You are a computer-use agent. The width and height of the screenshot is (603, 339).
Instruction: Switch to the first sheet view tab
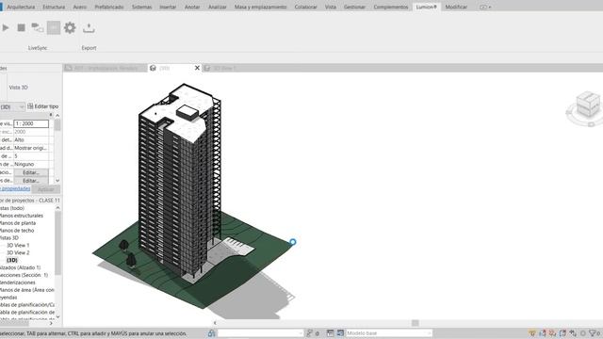pyautogui.click(x=105, y=68)
